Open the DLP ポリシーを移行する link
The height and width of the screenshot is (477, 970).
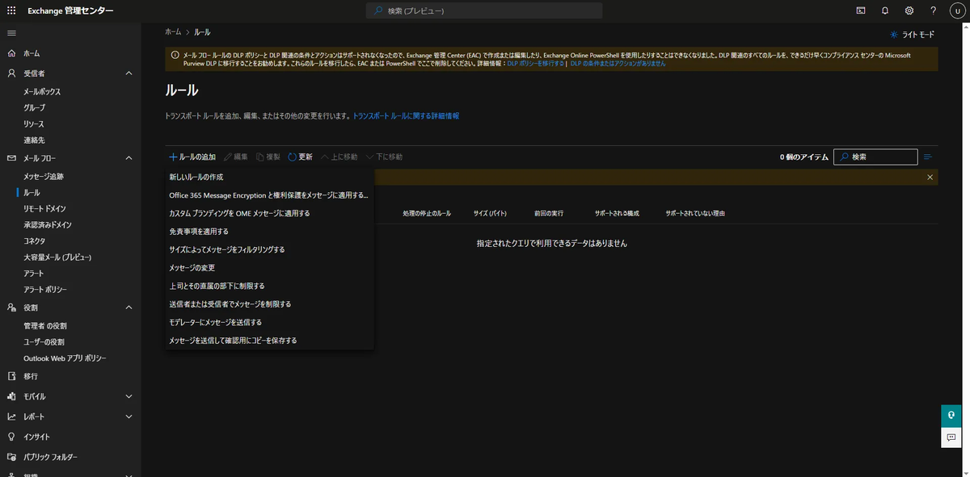pyautogui.click(x=535, y=63)
